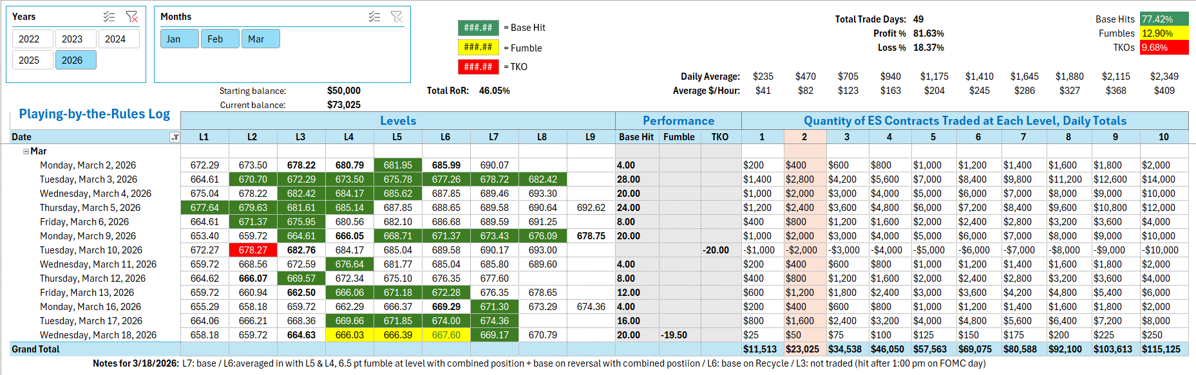The width and height of the screenshot is (1196, 375).
Task: Select the red 678.27 cell on March 10
Action: (x=252, y=250)
